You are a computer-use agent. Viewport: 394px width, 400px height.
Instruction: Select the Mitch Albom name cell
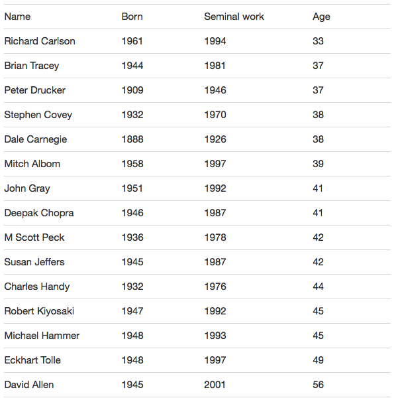[32, 164]
